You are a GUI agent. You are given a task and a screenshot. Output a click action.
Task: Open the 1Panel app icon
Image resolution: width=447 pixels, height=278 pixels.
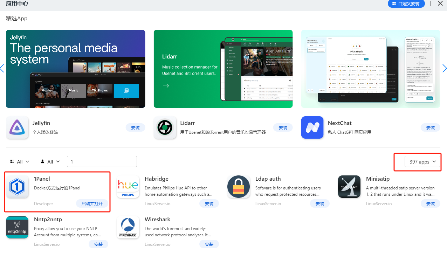coord(17,187)
